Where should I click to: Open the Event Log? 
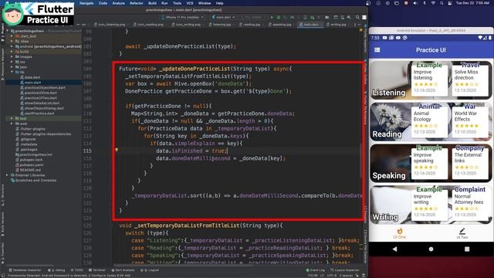316,270
